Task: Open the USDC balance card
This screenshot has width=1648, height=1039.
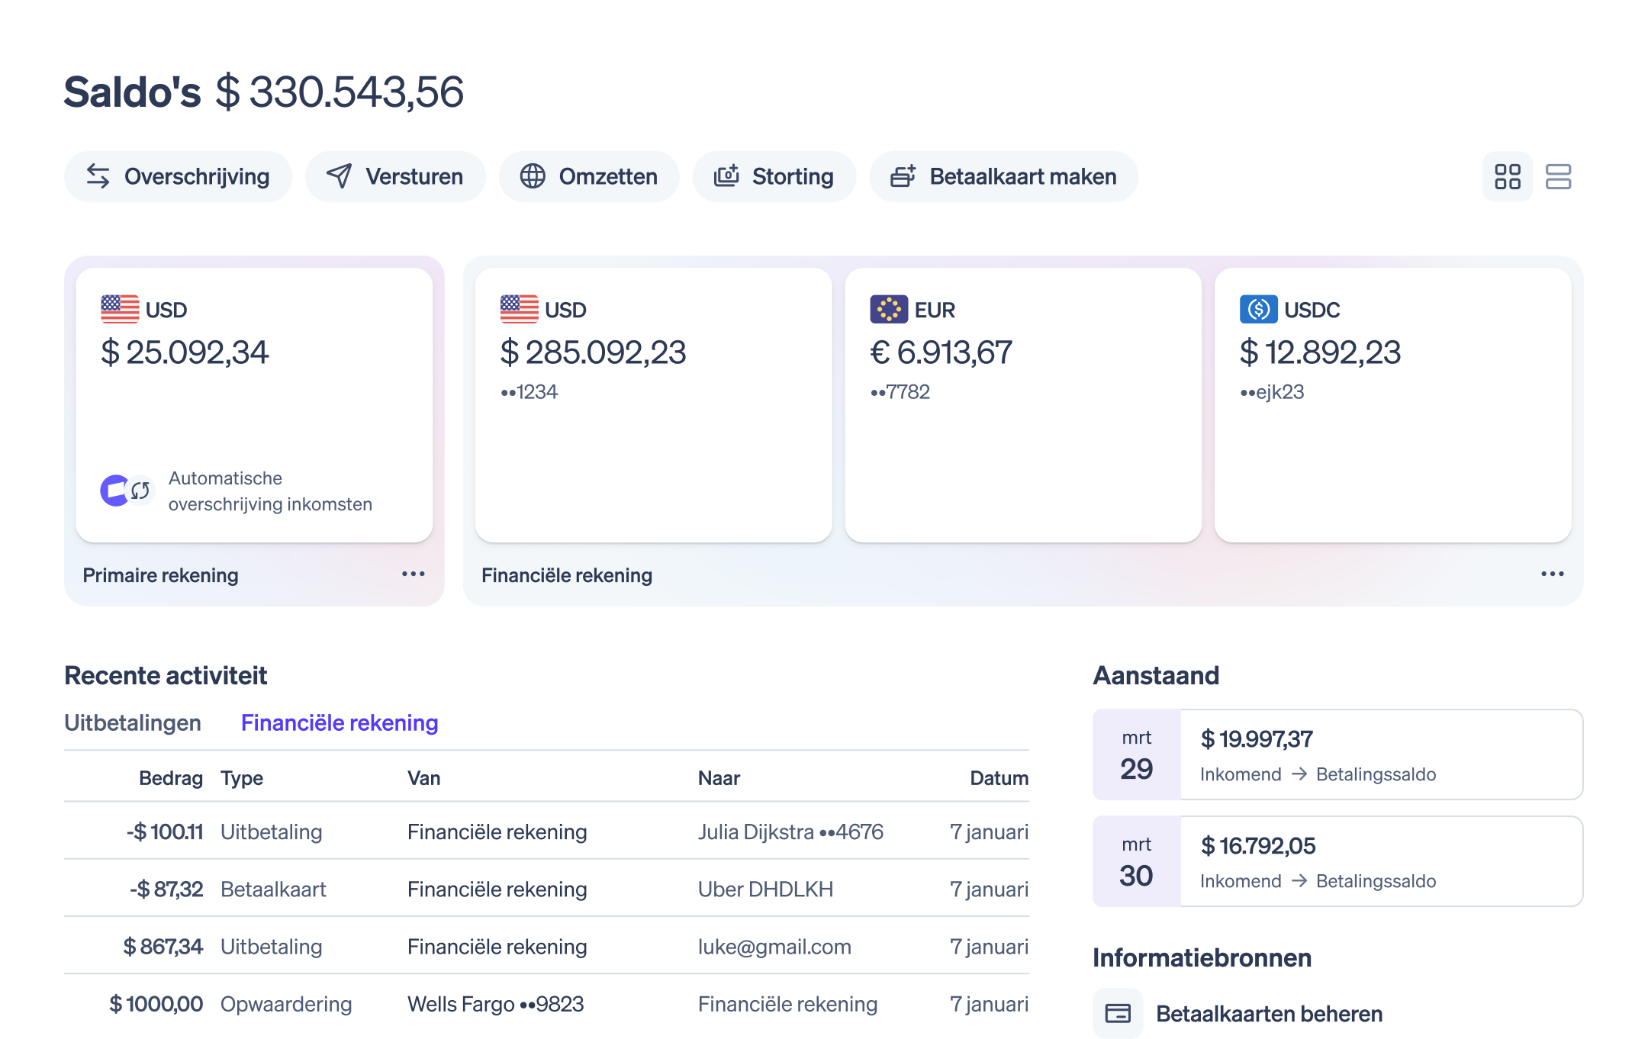Action: 1392,404
